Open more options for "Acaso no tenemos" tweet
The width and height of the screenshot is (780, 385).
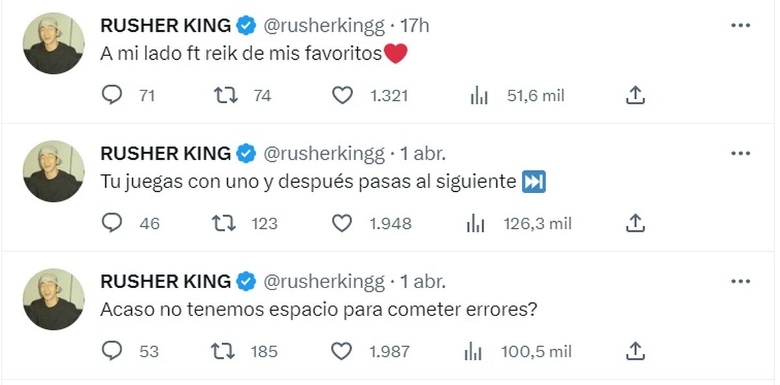740,281
